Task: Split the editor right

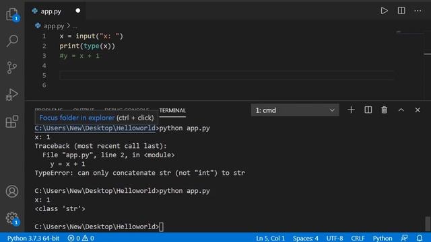Action: (x=401, y=11)
